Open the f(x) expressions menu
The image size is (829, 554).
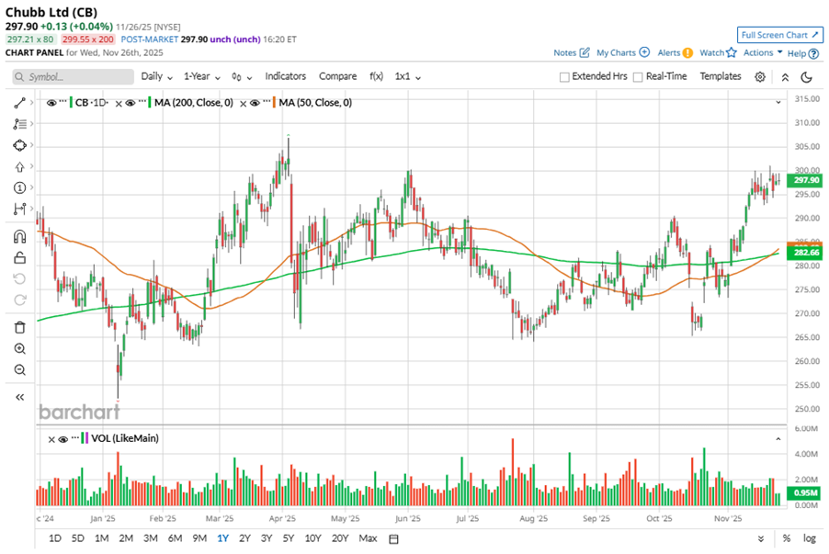pyautogui.click(x=376, y=76)
